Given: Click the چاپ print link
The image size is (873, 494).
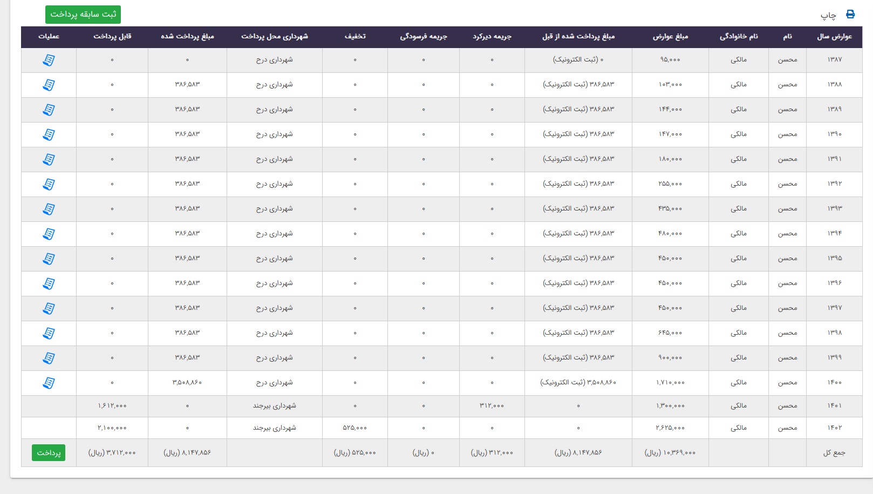Looking at the screenshot, I should (x=828, y=16).
